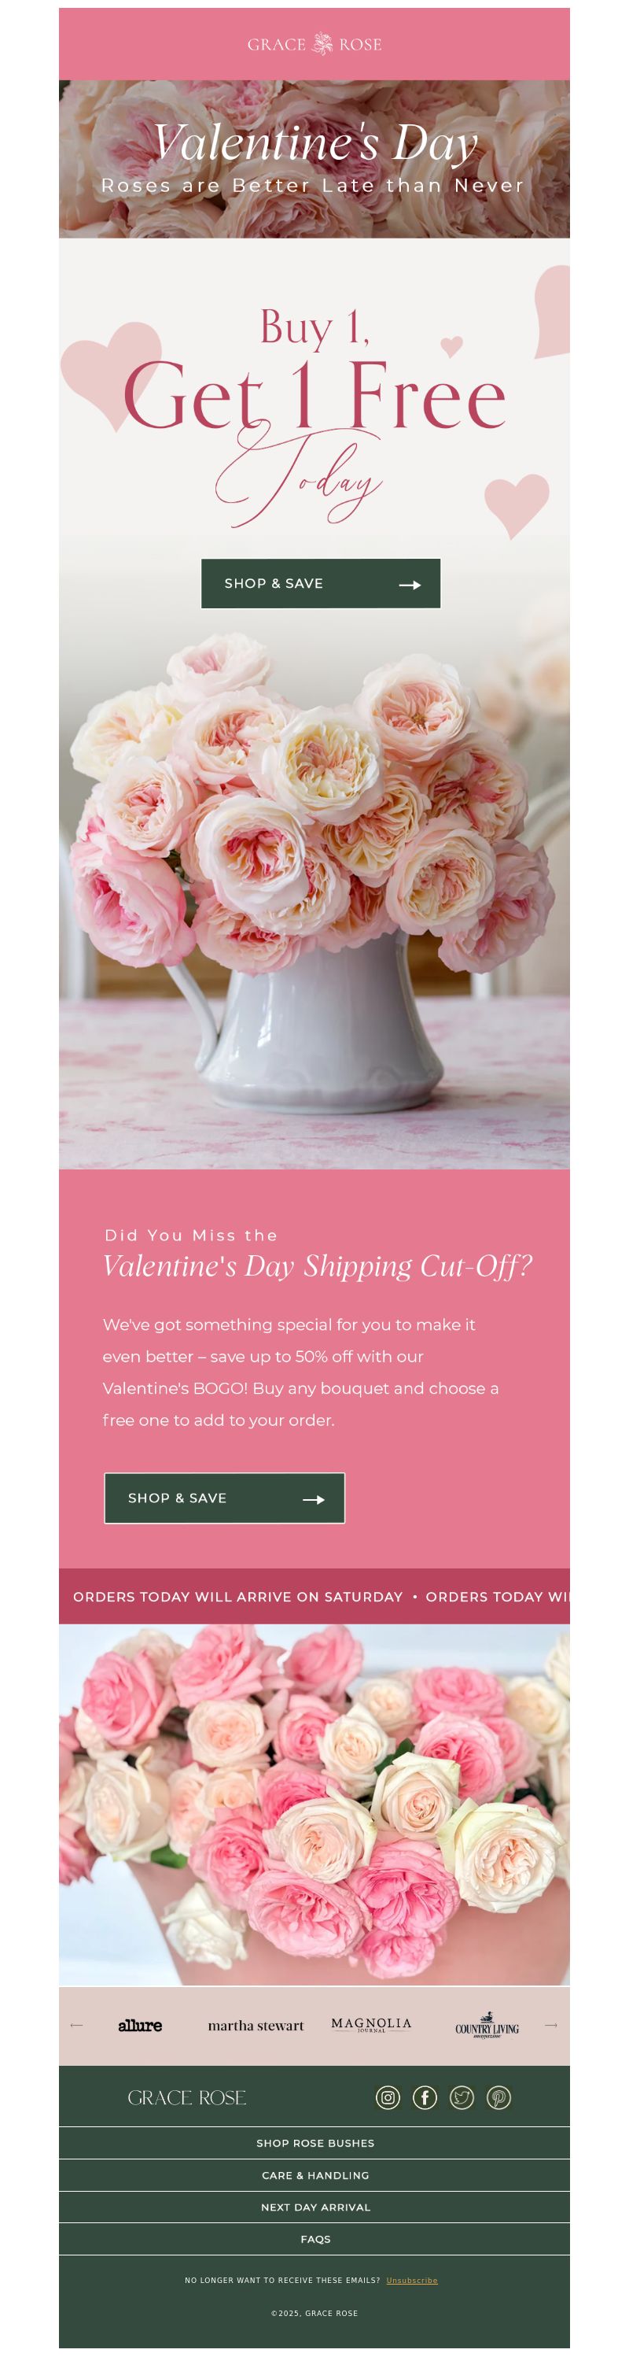Click the left arrow of the press carousel
Screen dimensions: 629x2379
(76, 2026)
